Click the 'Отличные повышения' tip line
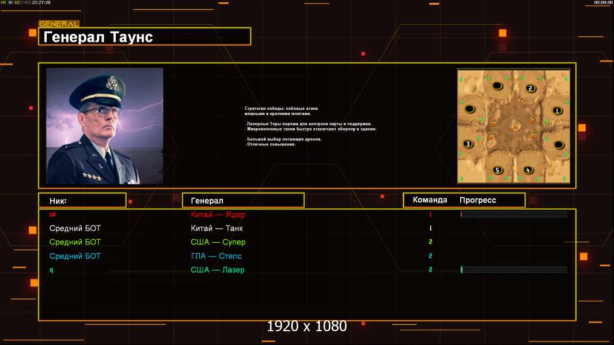 pyautogui.click(x=270, y=144)
